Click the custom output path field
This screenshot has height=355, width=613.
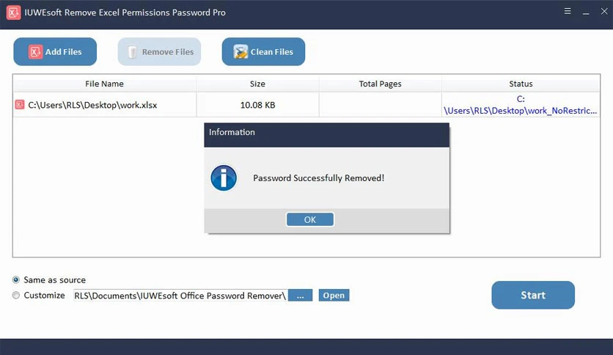click(180, 296)
